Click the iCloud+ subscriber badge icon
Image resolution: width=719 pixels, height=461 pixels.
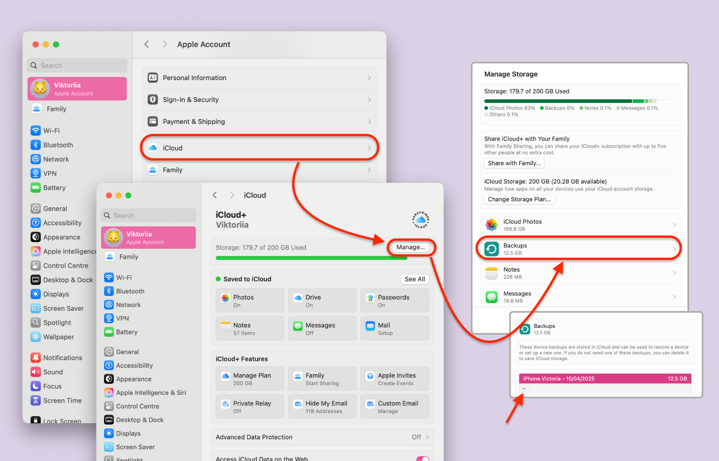[x=421, y=220]
